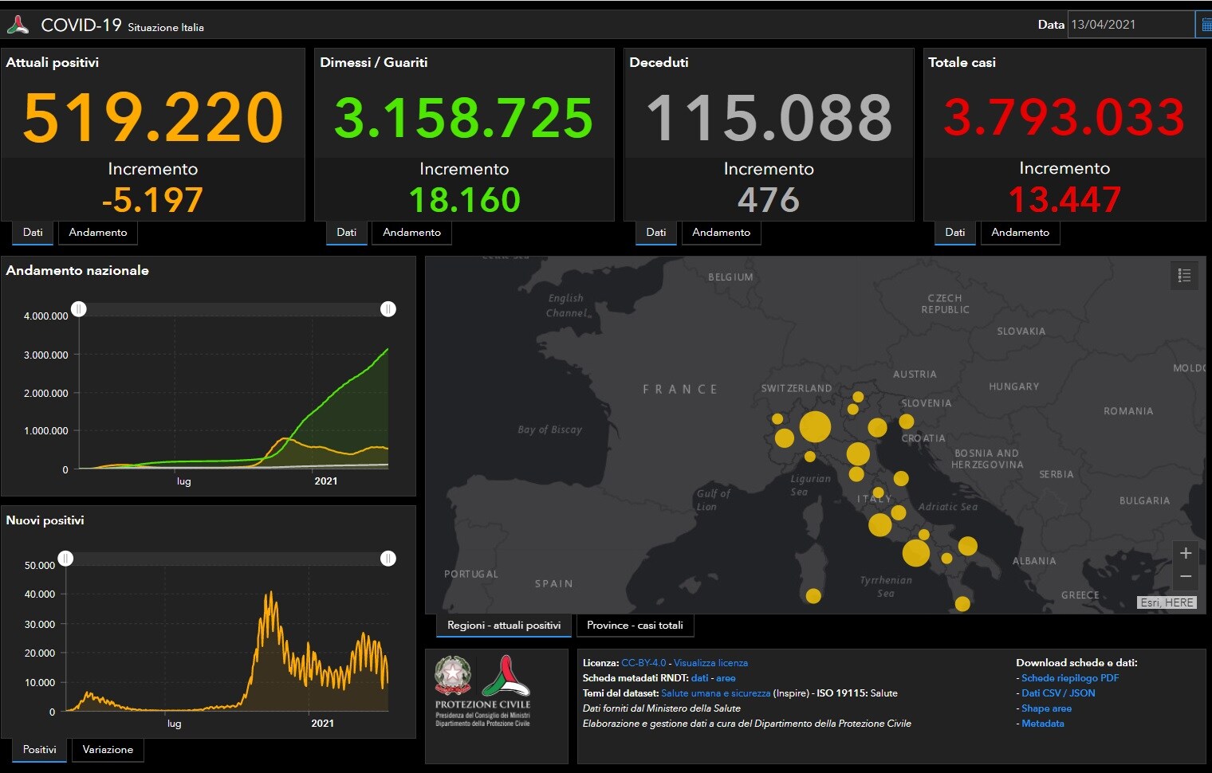Open Salute umana e sicurezza link

pyautogui.click(x=716, y=693)
